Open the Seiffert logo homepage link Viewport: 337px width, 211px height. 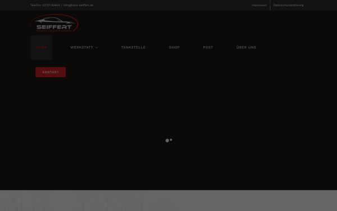click(x=54, y=23)
